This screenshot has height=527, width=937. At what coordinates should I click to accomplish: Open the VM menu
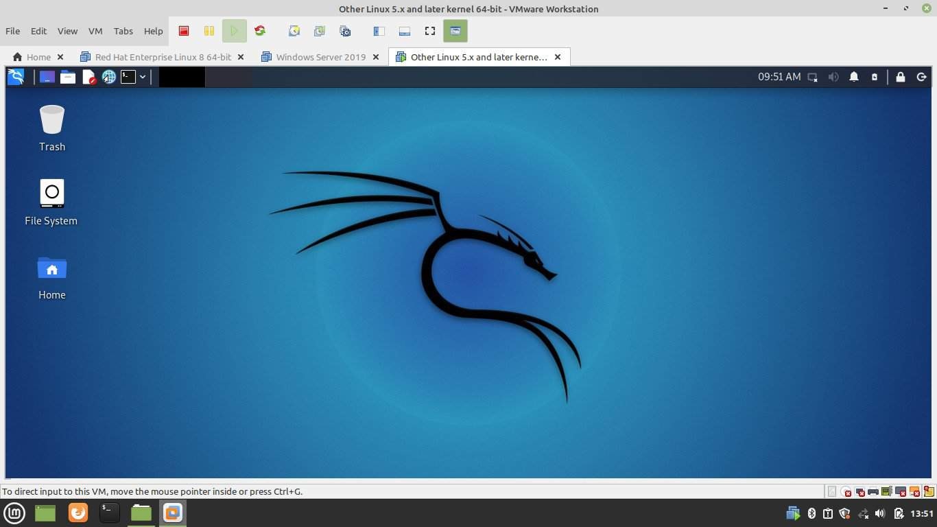[x=95, y=31]
